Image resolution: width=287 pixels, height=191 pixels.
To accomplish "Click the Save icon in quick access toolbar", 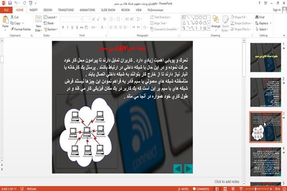I will pos(10,3).
